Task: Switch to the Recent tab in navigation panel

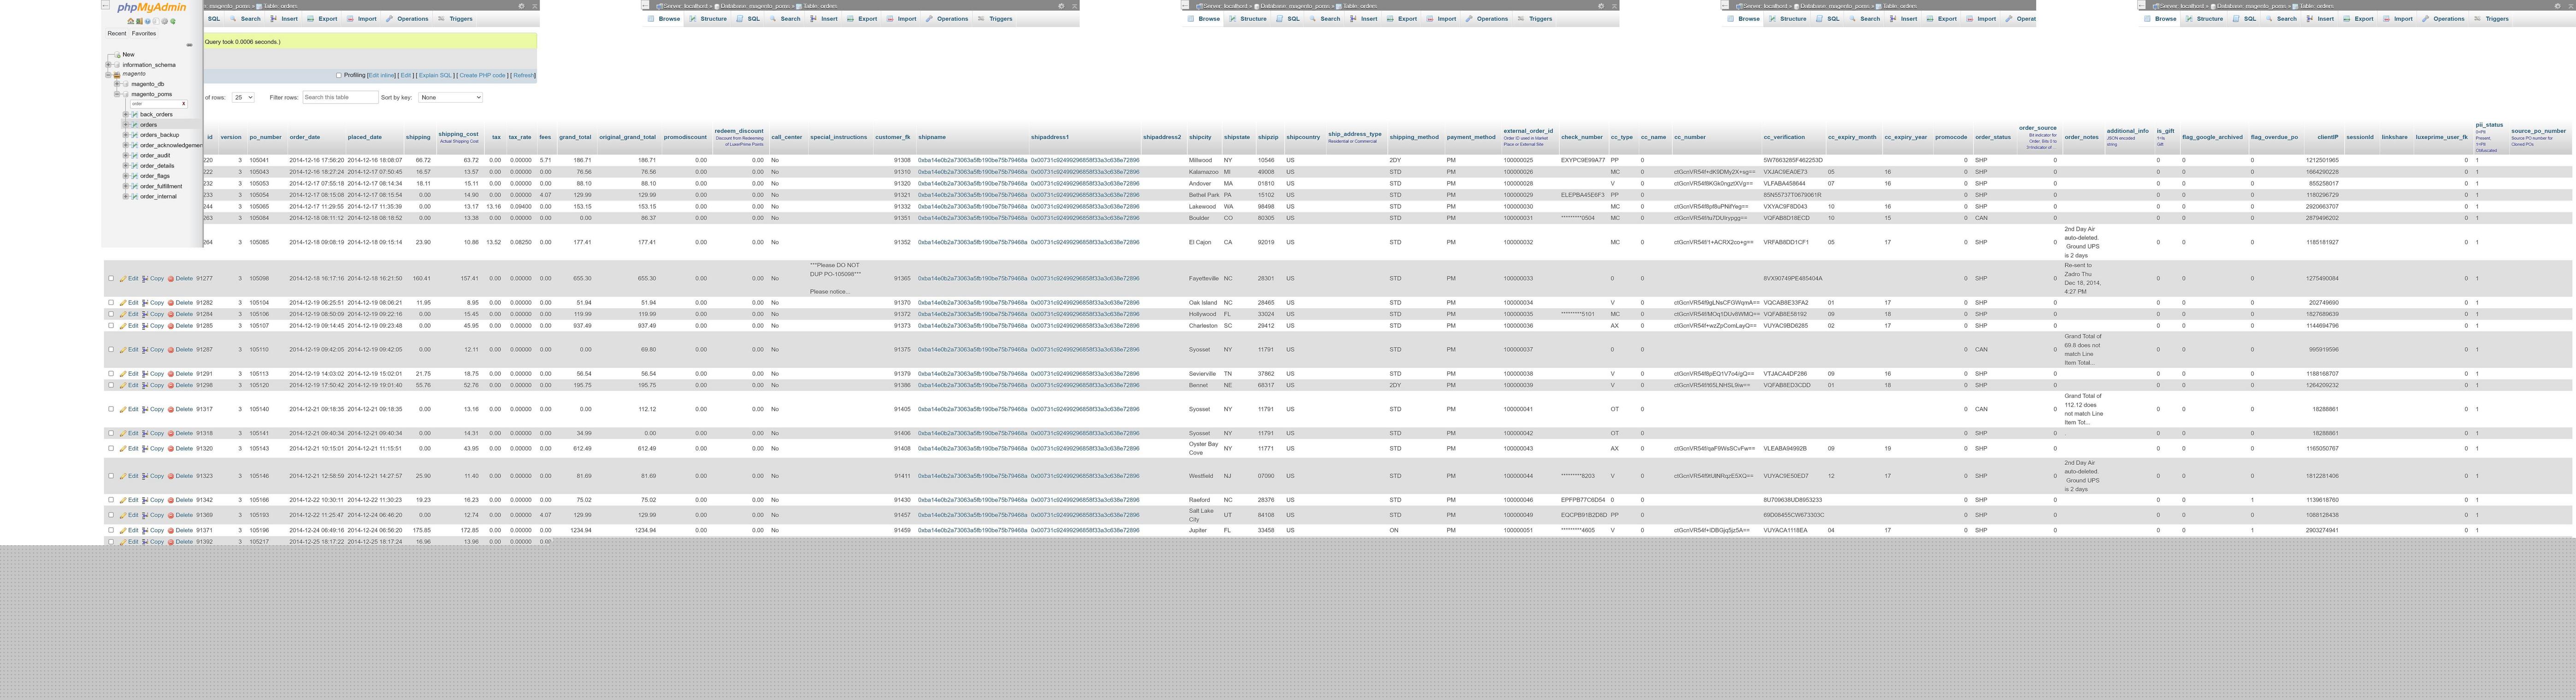Action: pos(117,34)
